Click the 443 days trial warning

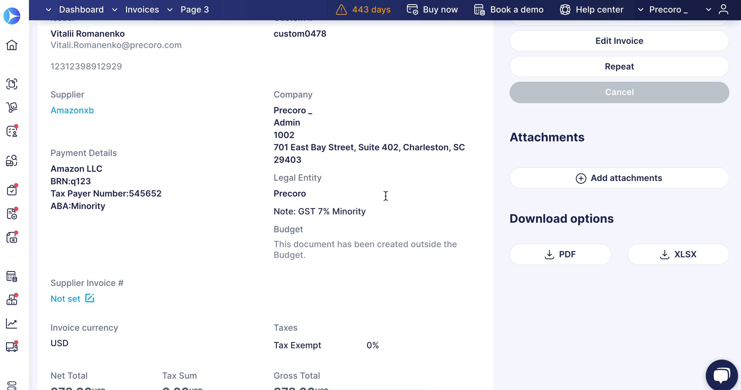coord(363,10)
